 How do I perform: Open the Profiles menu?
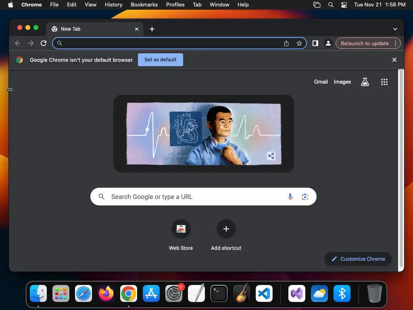tap(175, 4)
